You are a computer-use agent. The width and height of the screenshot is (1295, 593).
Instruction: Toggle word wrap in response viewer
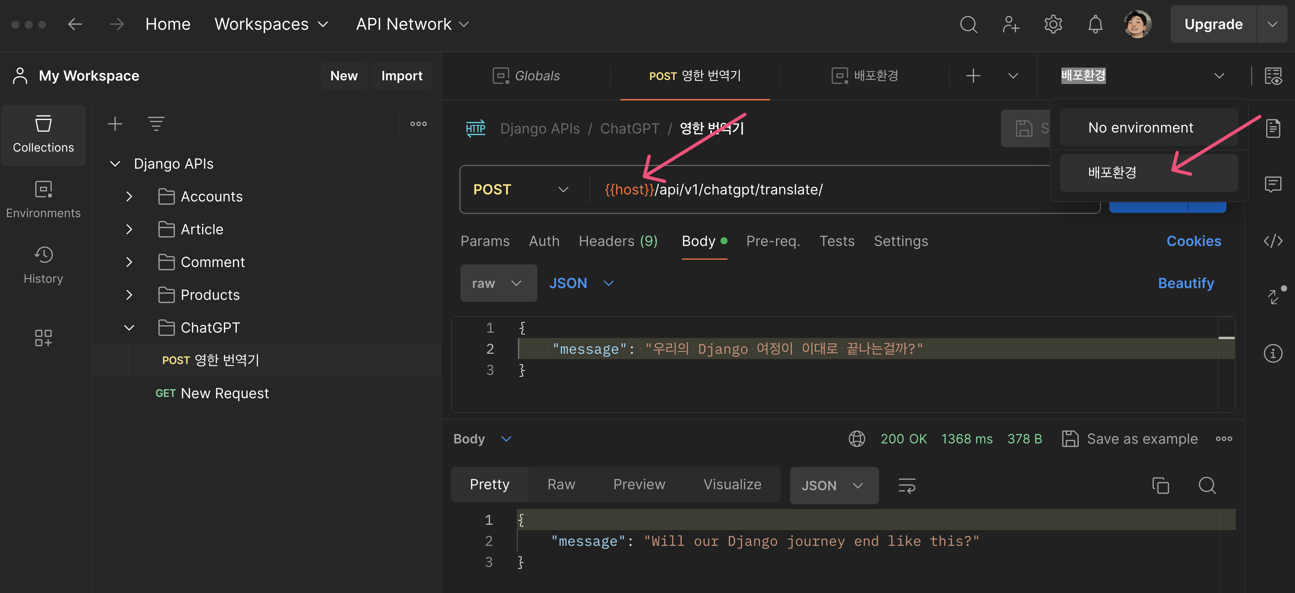[x=906, y=485]
